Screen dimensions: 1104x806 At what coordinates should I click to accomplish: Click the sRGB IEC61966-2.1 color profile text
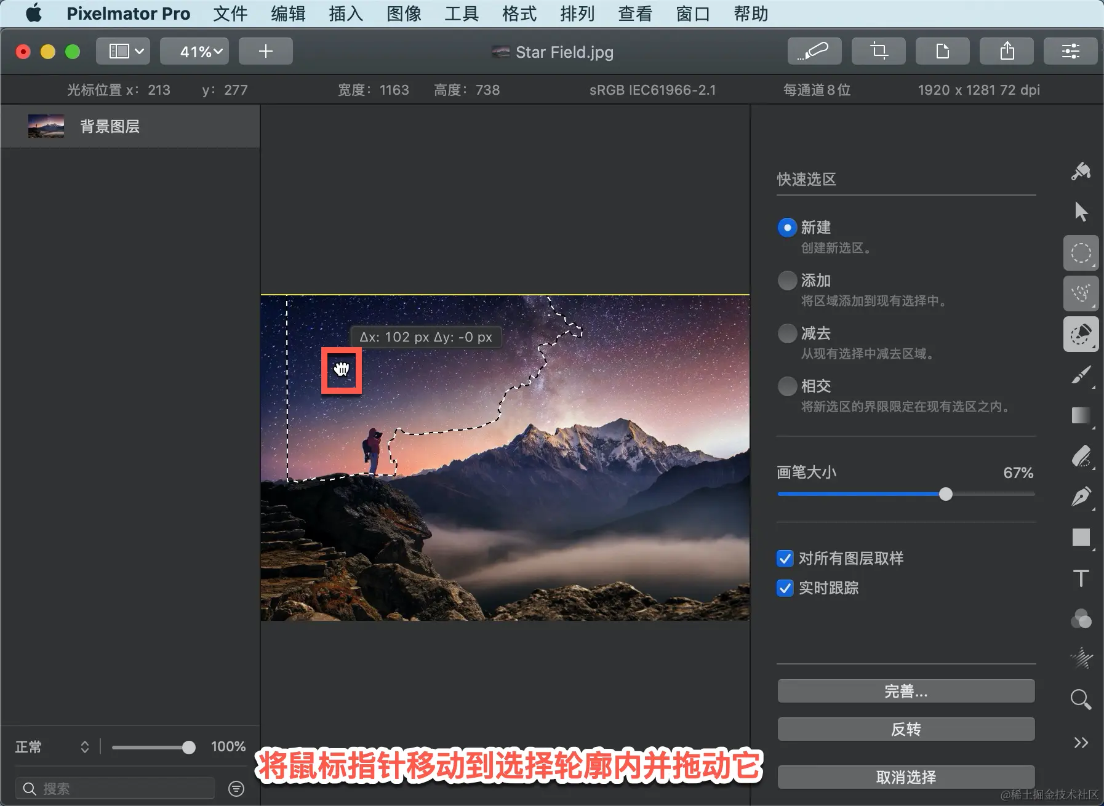coord(652,90)
